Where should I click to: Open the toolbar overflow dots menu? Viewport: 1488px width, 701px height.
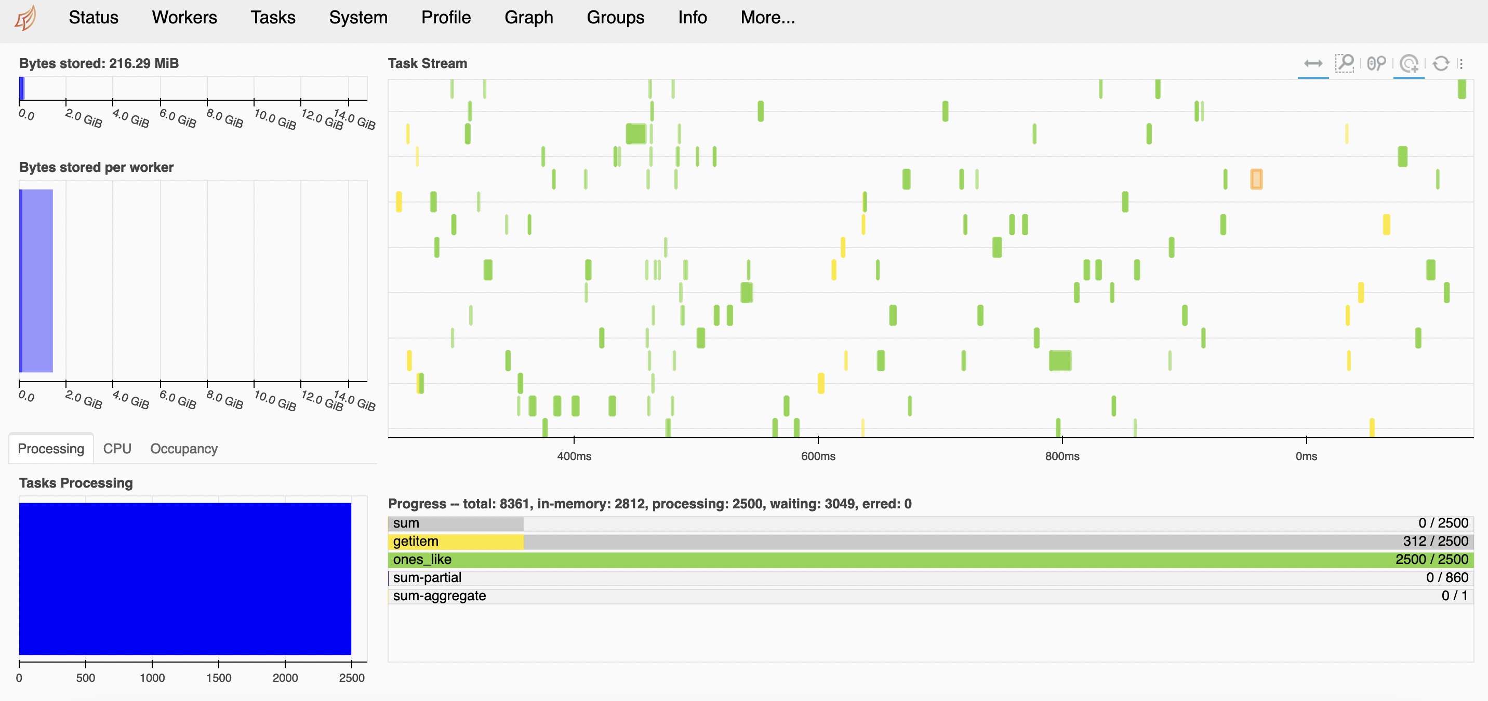(1461, 63)
